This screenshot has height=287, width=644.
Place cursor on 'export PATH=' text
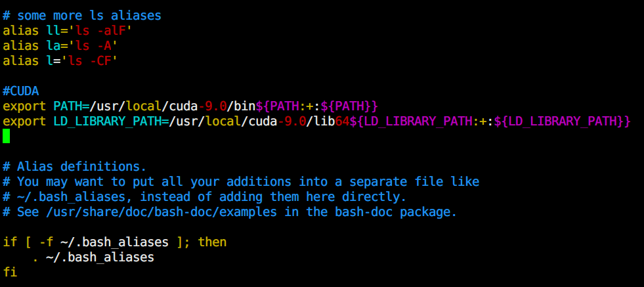[x=46, y=106]
